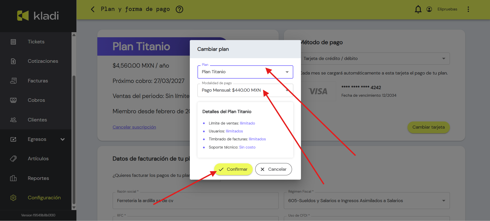Click the Elipruebas username
Screen dimensions: 490x221
coord(447,9)
